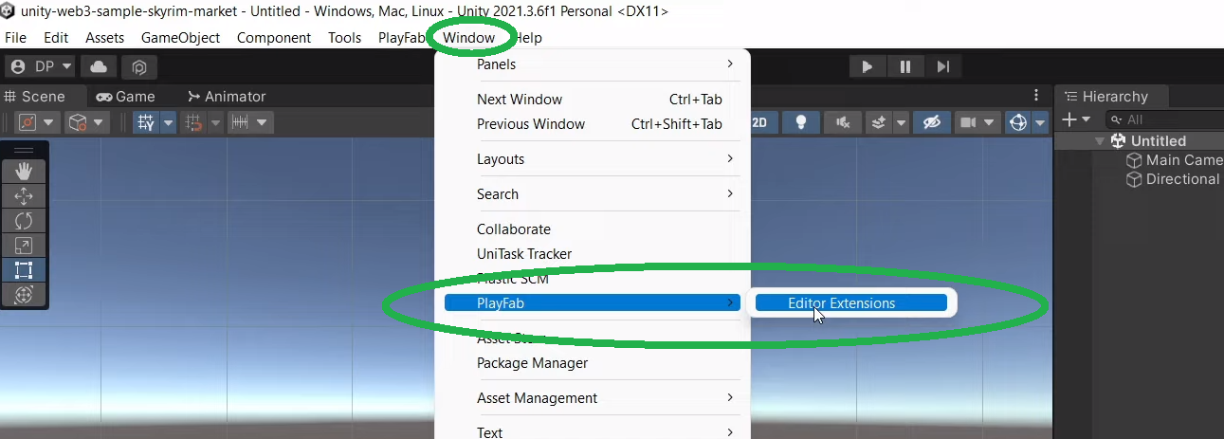Click the cloud services icon
The height and width of the screenshot is (439, 1224).
tap(99, 66)
